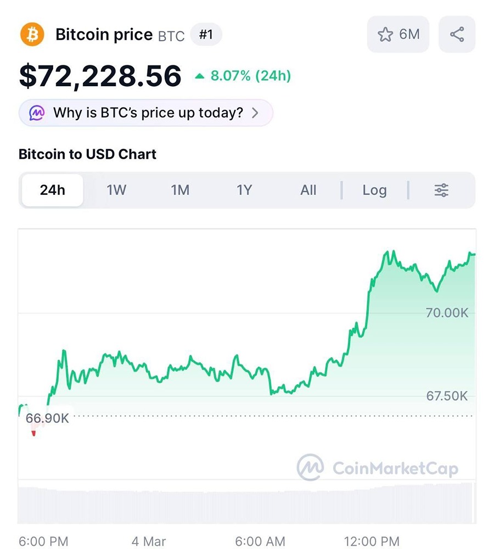This screenshot has height=549, width=494.
Task: Switch to the 1W chart tab
Action: (116, 190)
